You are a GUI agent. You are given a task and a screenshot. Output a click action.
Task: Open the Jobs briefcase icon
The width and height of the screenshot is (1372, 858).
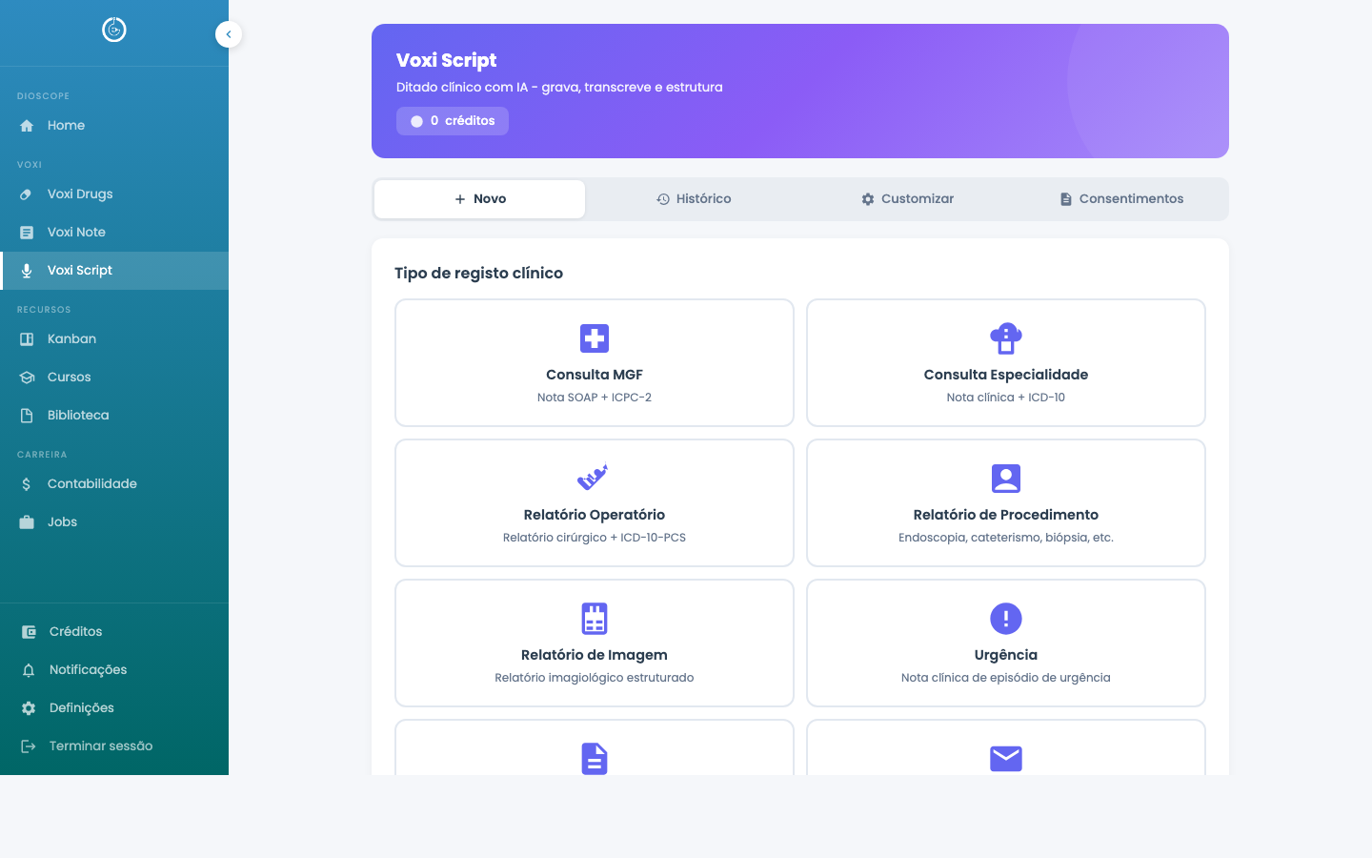[x=26, y=521]
